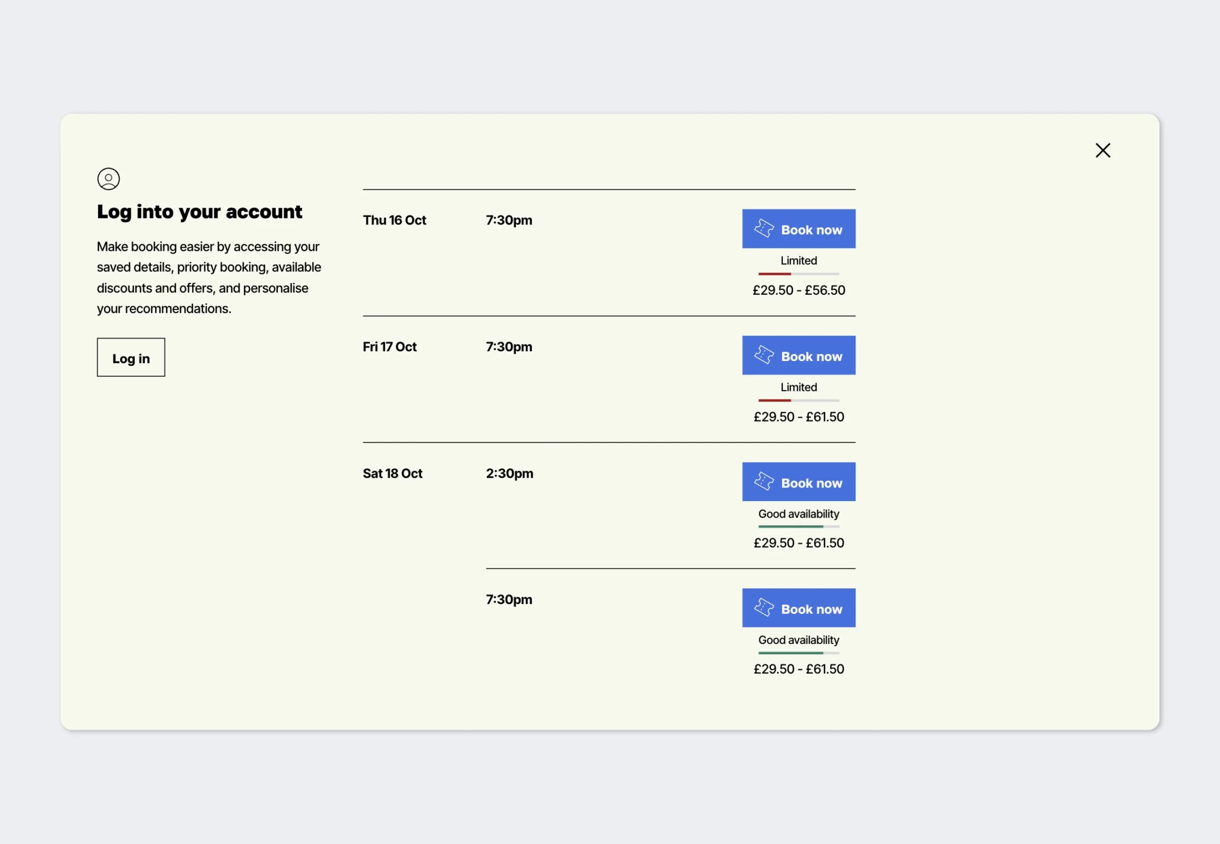Select the Fri 17 Oct date label
This screenshot has width=1220, height=844.
pyautogui.click(x=390, y=346)
